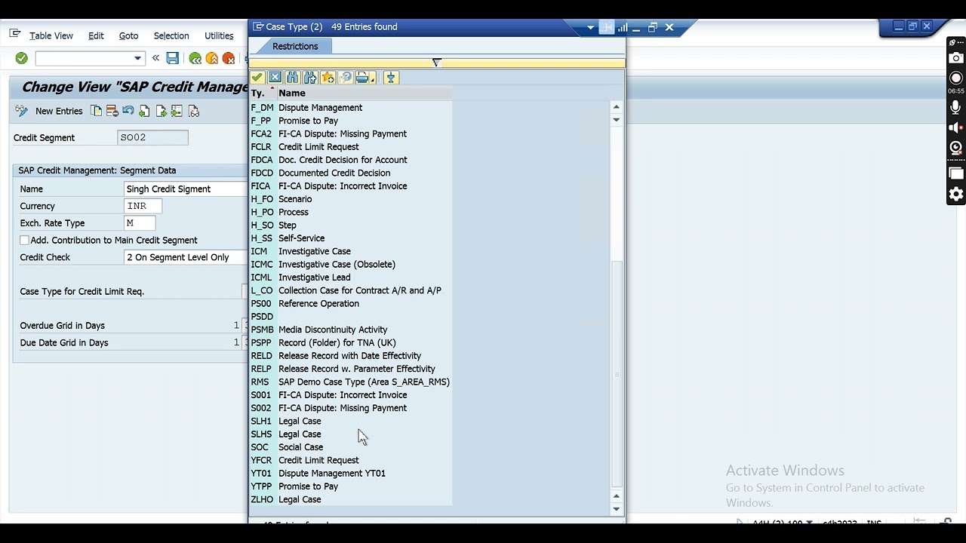Open search help information icon
Image resolution: width=966 pixels, height=543 pixels.
[x=345, y=78]
